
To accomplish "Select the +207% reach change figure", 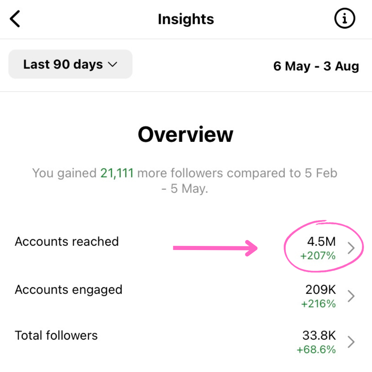I will 318,256.
